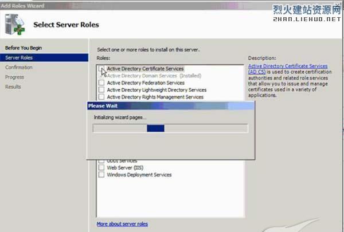This screenshot has height=232, width=344.
Task: Click 'Windows Deployment Services' label text
Action: click(139, 175)
